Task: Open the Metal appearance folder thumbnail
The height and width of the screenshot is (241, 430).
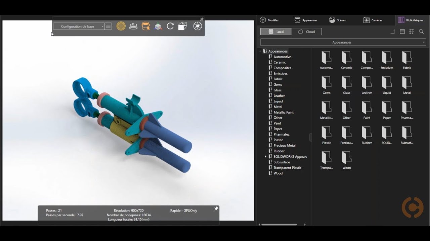Action: click(407, 85)
